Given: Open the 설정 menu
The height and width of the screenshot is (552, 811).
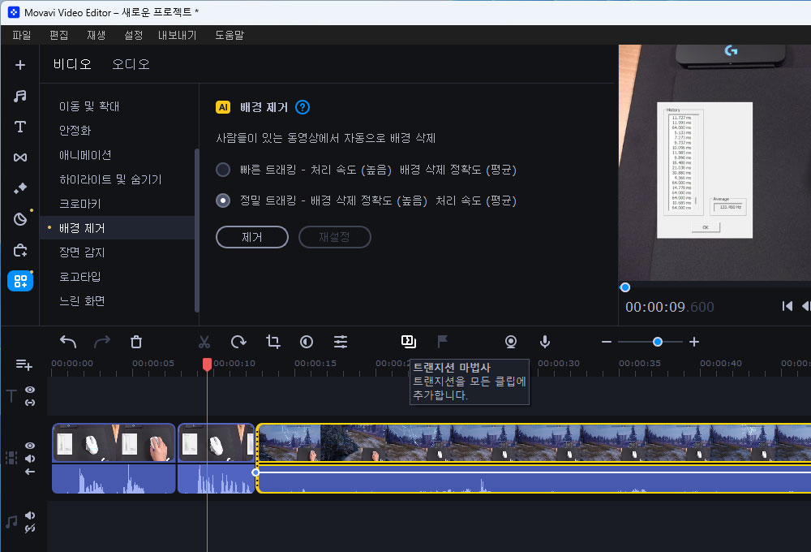Looking at the screenshot, I should pyautogui.click(x=134, y=35).
